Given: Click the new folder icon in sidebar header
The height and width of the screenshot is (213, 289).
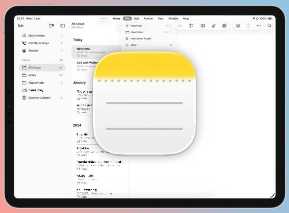Looking at the screenshot, I should (x=51, y=26).
